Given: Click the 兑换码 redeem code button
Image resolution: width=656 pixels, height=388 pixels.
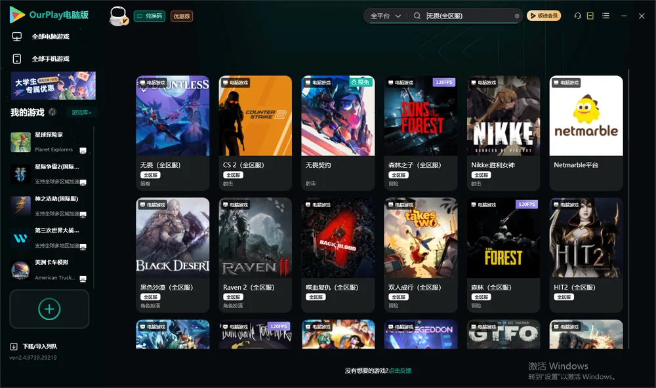Looking at the screenshot, I should (150, 16).
